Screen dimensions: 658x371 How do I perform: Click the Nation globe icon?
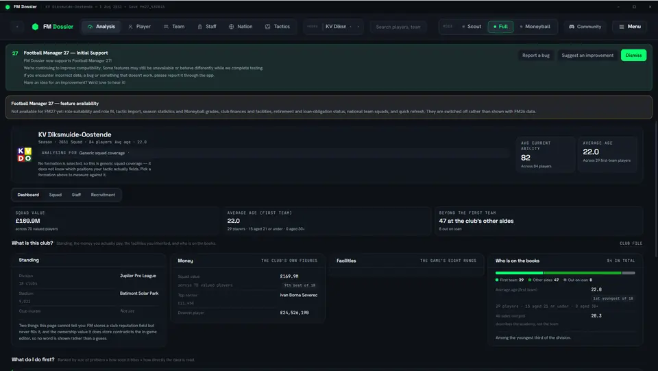[x=231, y=27]
